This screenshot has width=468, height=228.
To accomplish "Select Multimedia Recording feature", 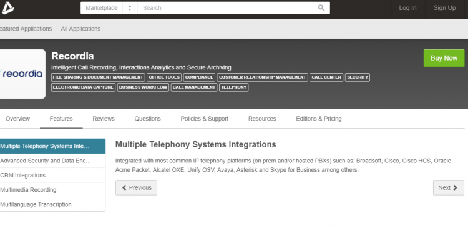I will (x=52, y=190).
